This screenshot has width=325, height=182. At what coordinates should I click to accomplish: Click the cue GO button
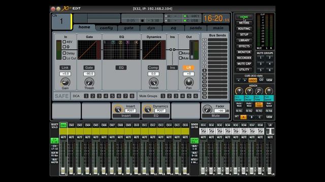point(261,80)
